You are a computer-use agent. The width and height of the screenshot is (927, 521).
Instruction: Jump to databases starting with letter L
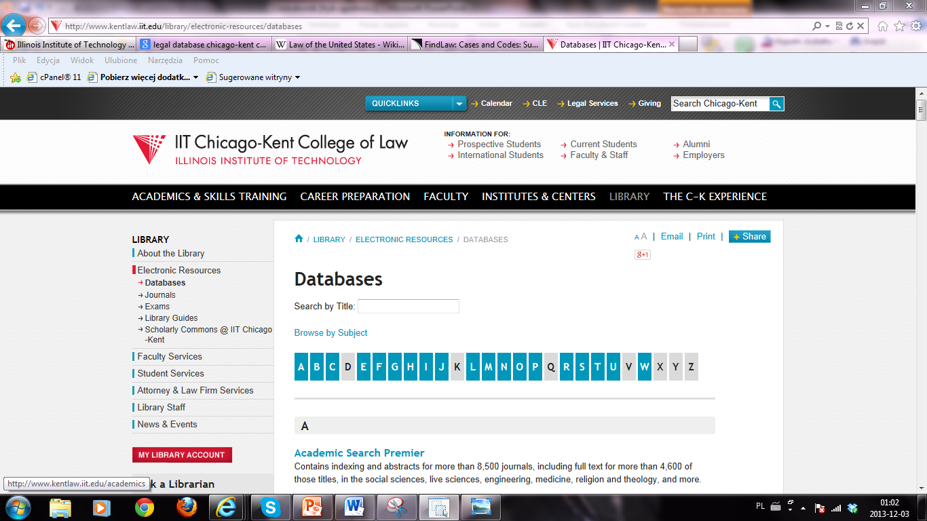coord(473,366)
